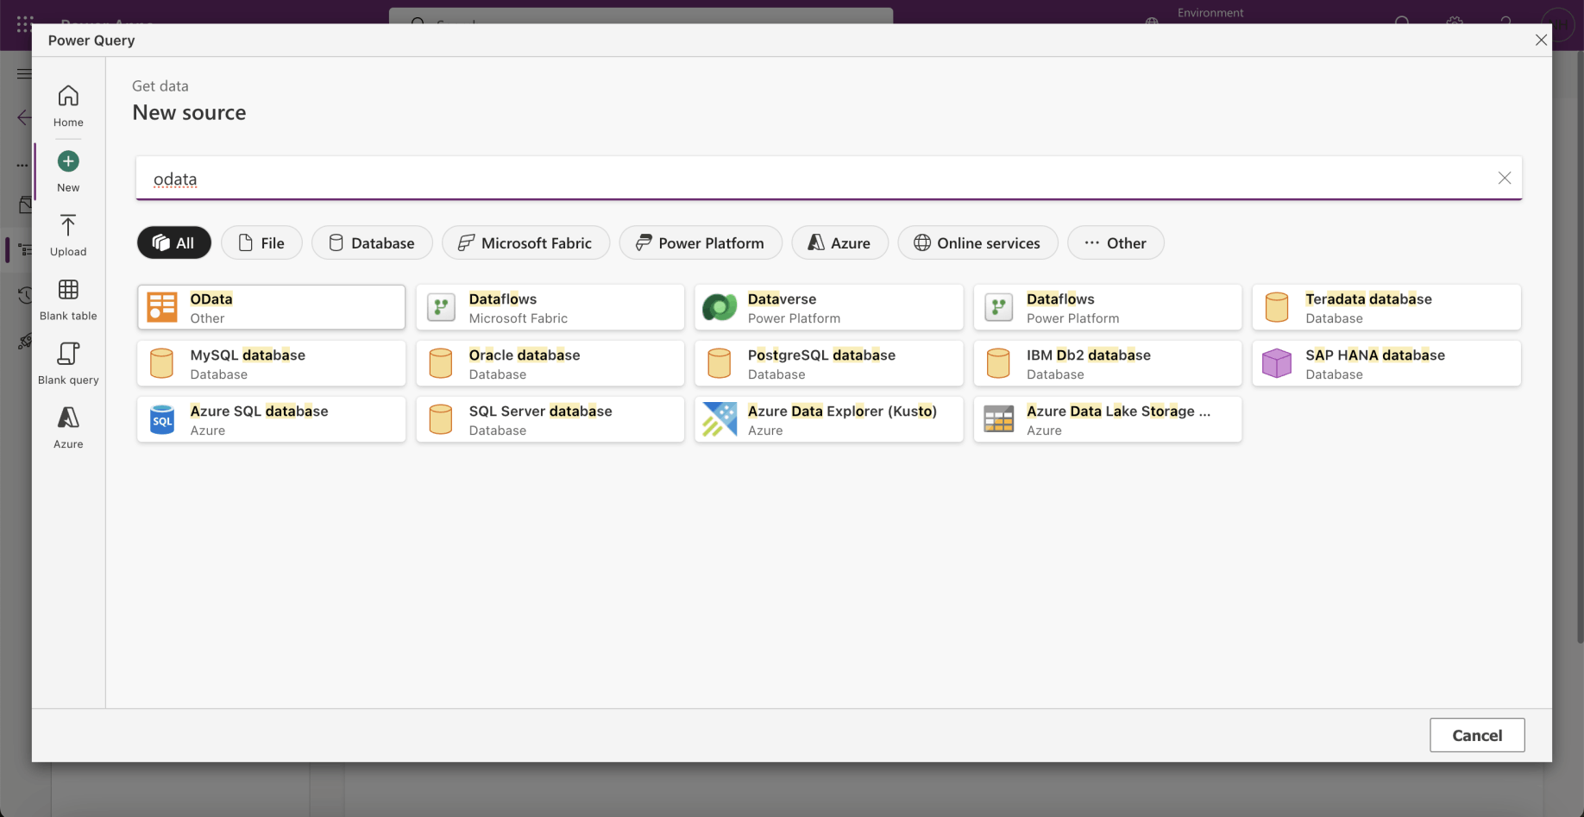Viewport: 1584px width, 817px height.
Task: Click the New source heading
Action: click(x=189, y=113)
